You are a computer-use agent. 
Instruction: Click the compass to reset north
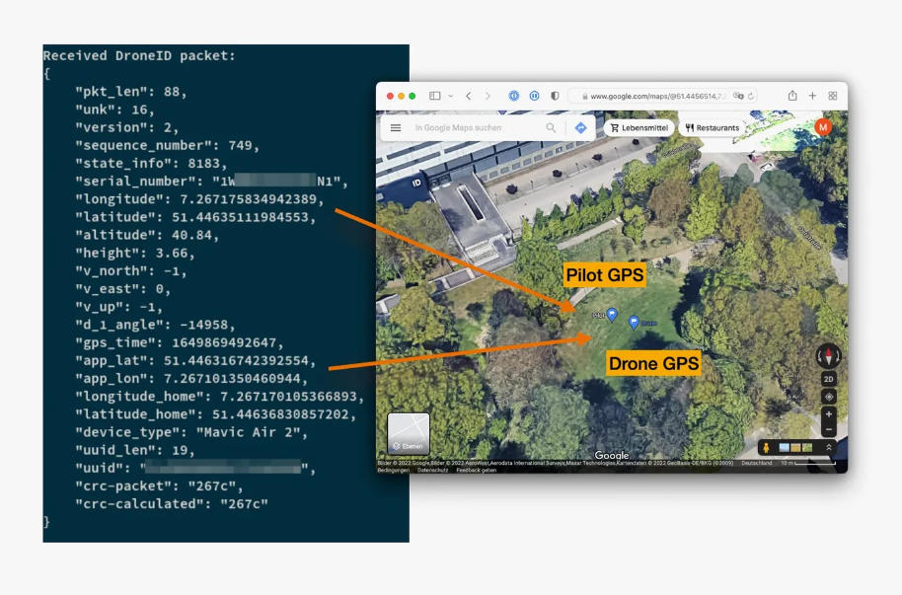[x=828, y=356]
